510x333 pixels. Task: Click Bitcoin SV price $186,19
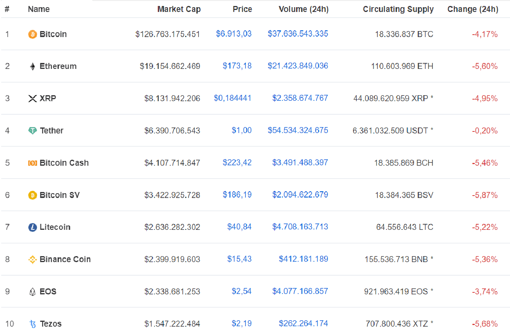237,195
